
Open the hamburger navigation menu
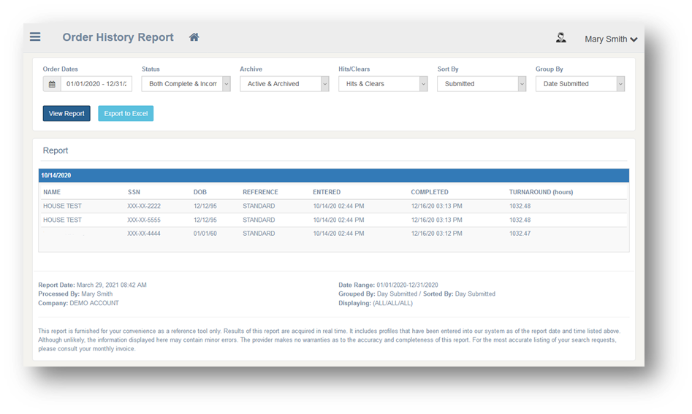pos(35,37)
